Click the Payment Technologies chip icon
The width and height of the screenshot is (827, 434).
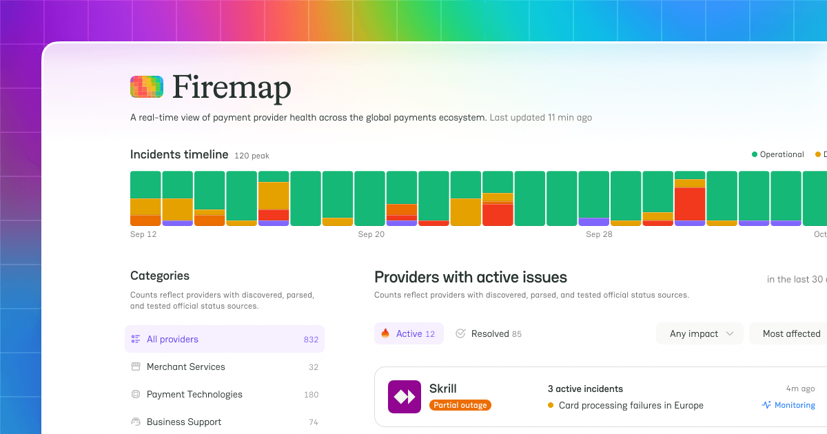(136, 394)
